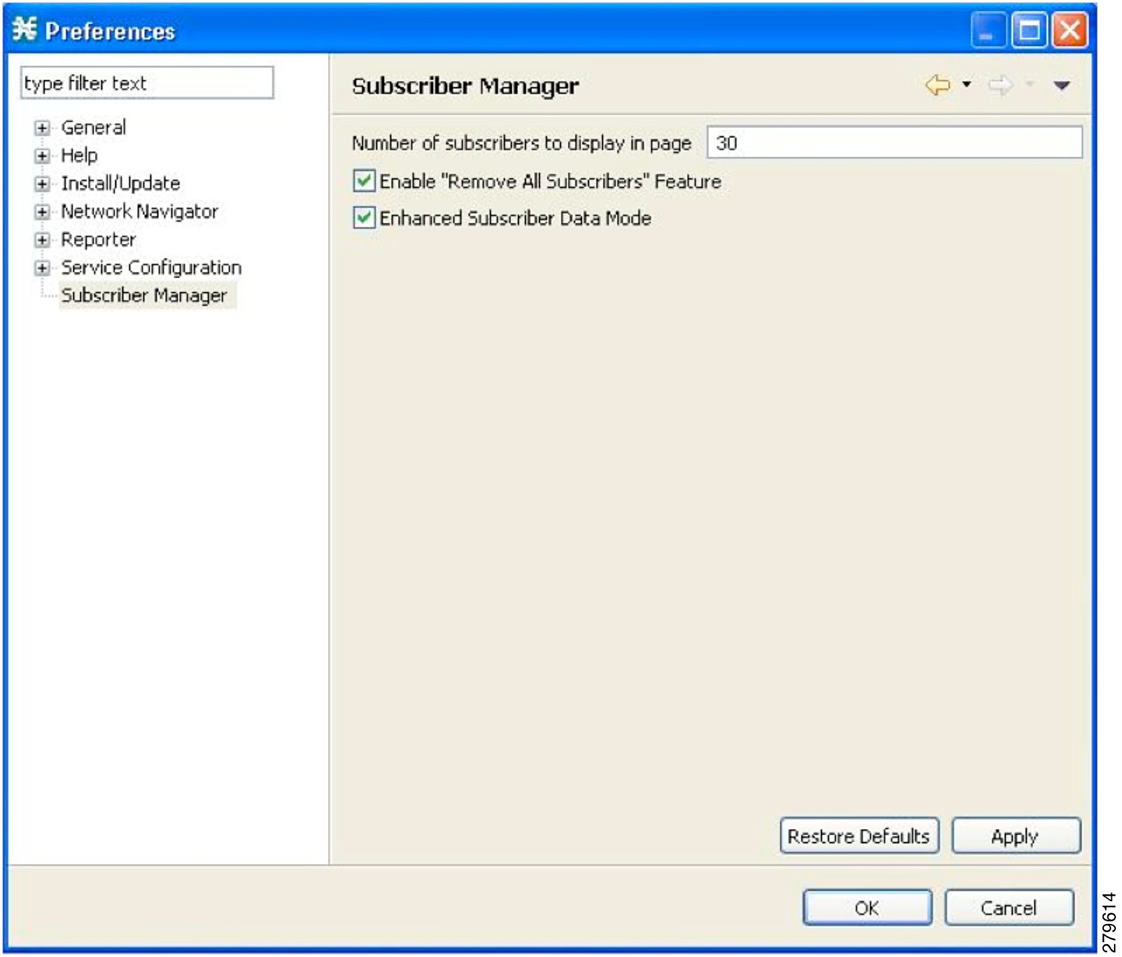This screenshot has height=957, width=1122.
Task: Expand the General tree node
Action: tap(42, 128)
